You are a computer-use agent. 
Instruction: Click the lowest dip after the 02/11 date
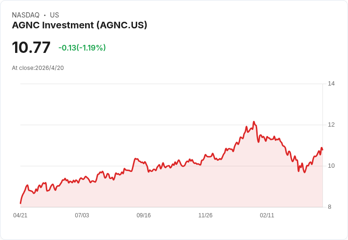tap(304, 172)
